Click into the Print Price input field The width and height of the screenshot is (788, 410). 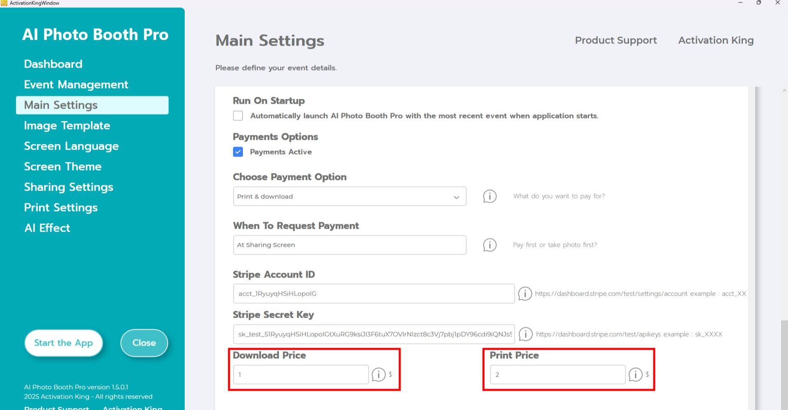pyautogui.click(x=557, y=375)
